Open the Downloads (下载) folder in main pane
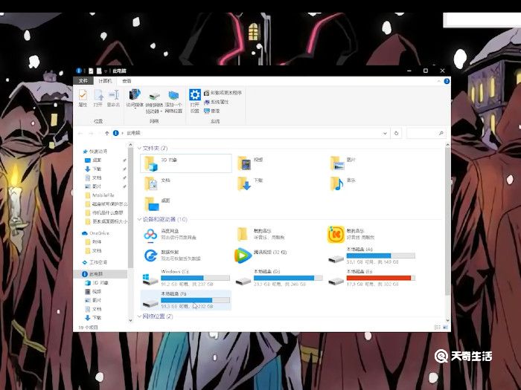Image resolution: width=521 pixels, height=390 pixels. (243, 183)
